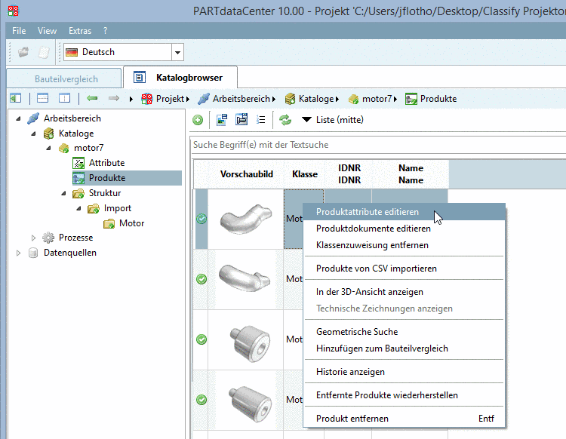Click green check status of fourth product row

pyautogui.click(x=201, y=400)
